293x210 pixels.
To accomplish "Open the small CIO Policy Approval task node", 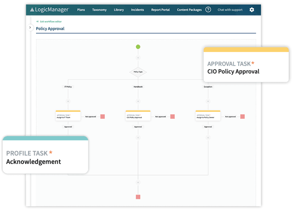I will coord(138,116).
